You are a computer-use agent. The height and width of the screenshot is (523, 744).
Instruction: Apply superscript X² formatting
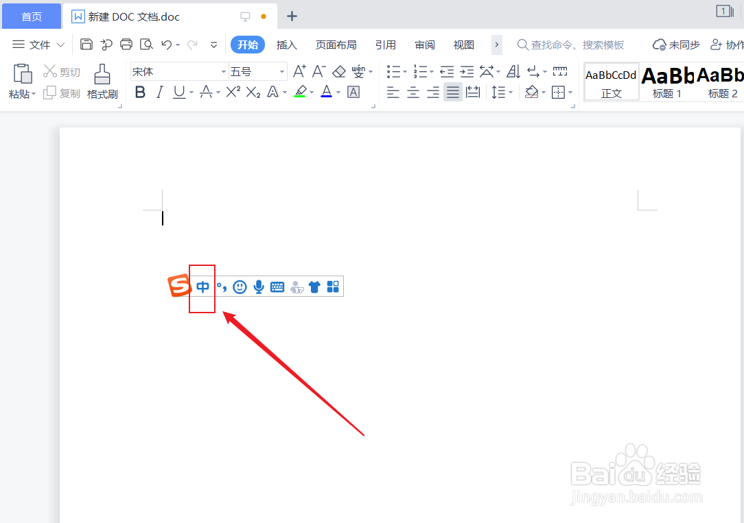click(233, 92)
